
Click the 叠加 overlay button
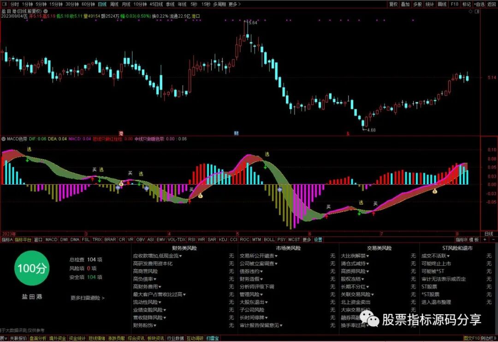405,4
